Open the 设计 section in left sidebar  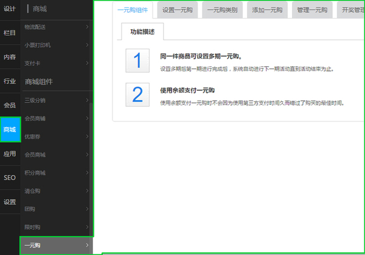click(x=10, y=9)
